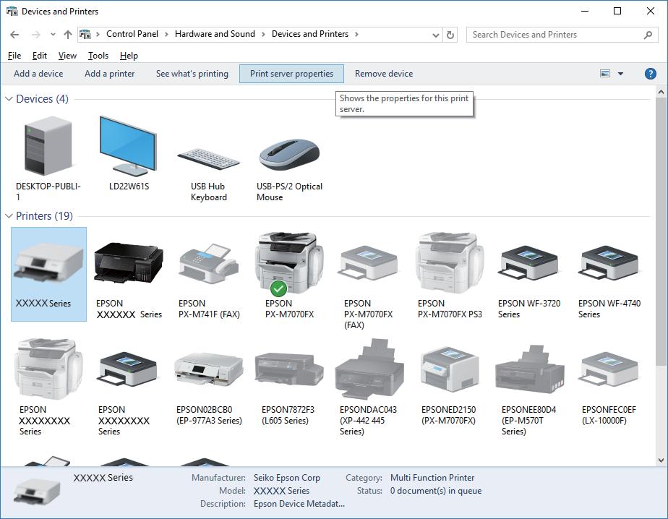Screen dimensions: 668x519
Task: Go back with the back arrow
Action: coord(14,35)
